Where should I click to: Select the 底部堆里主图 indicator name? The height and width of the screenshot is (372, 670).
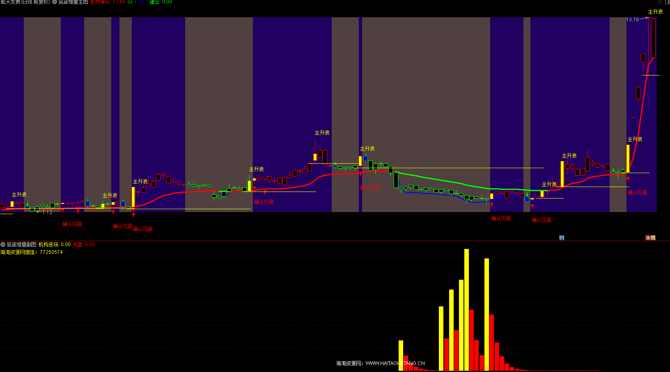point(73,2)
